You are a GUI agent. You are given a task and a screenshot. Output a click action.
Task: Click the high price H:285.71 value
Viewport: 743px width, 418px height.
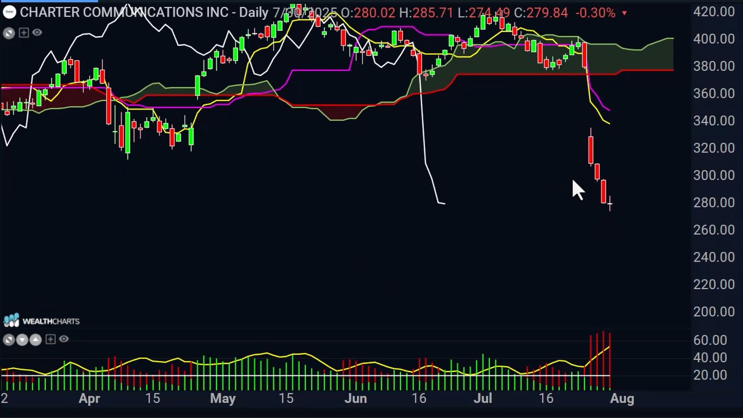[426, 13]
